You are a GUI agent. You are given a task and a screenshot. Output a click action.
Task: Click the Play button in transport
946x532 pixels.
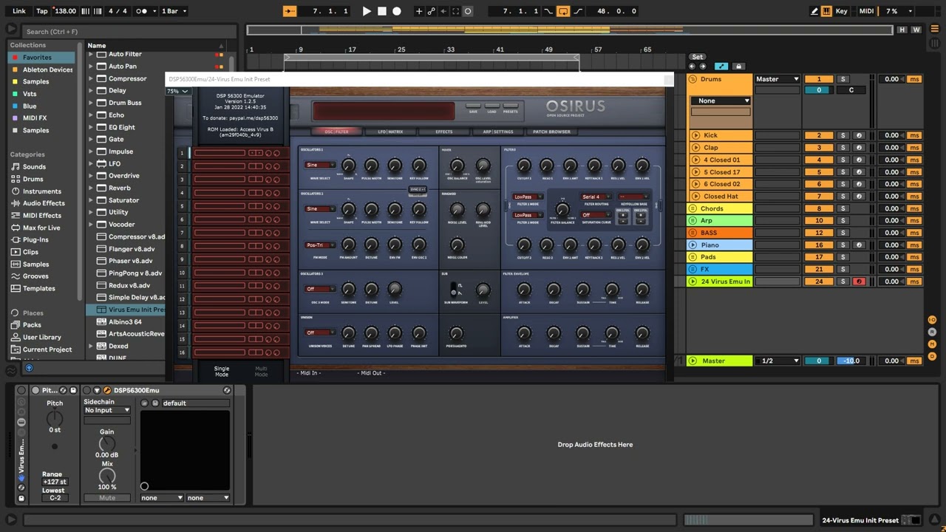(x=367, y=11)
